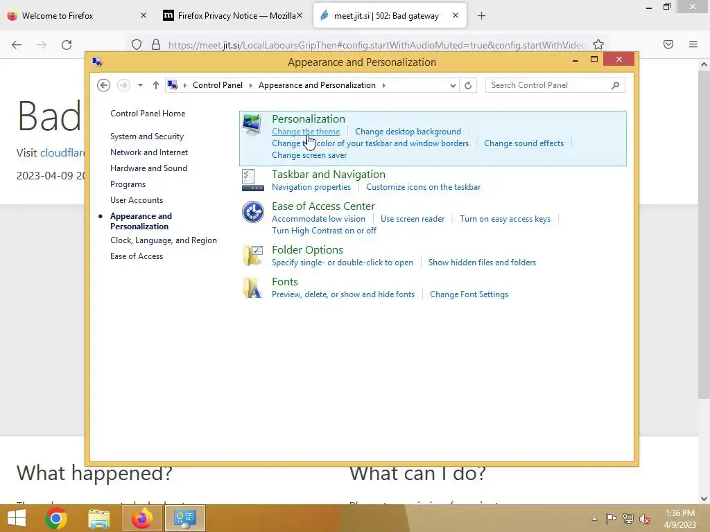
Task: Reload the Firefox page
Action: click(x=67, y=44)
